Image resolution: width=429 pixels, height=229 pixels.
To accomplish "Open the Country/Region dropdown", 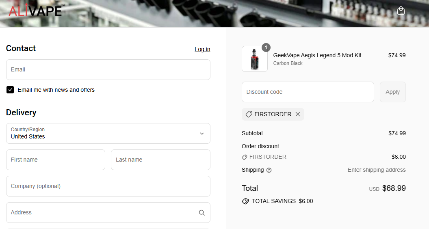I will 108,133.
